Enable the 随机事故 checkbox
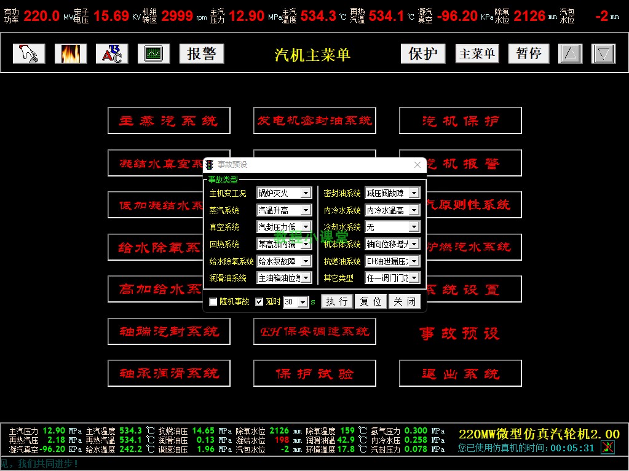The image size is (629, 471). [213, 302]
